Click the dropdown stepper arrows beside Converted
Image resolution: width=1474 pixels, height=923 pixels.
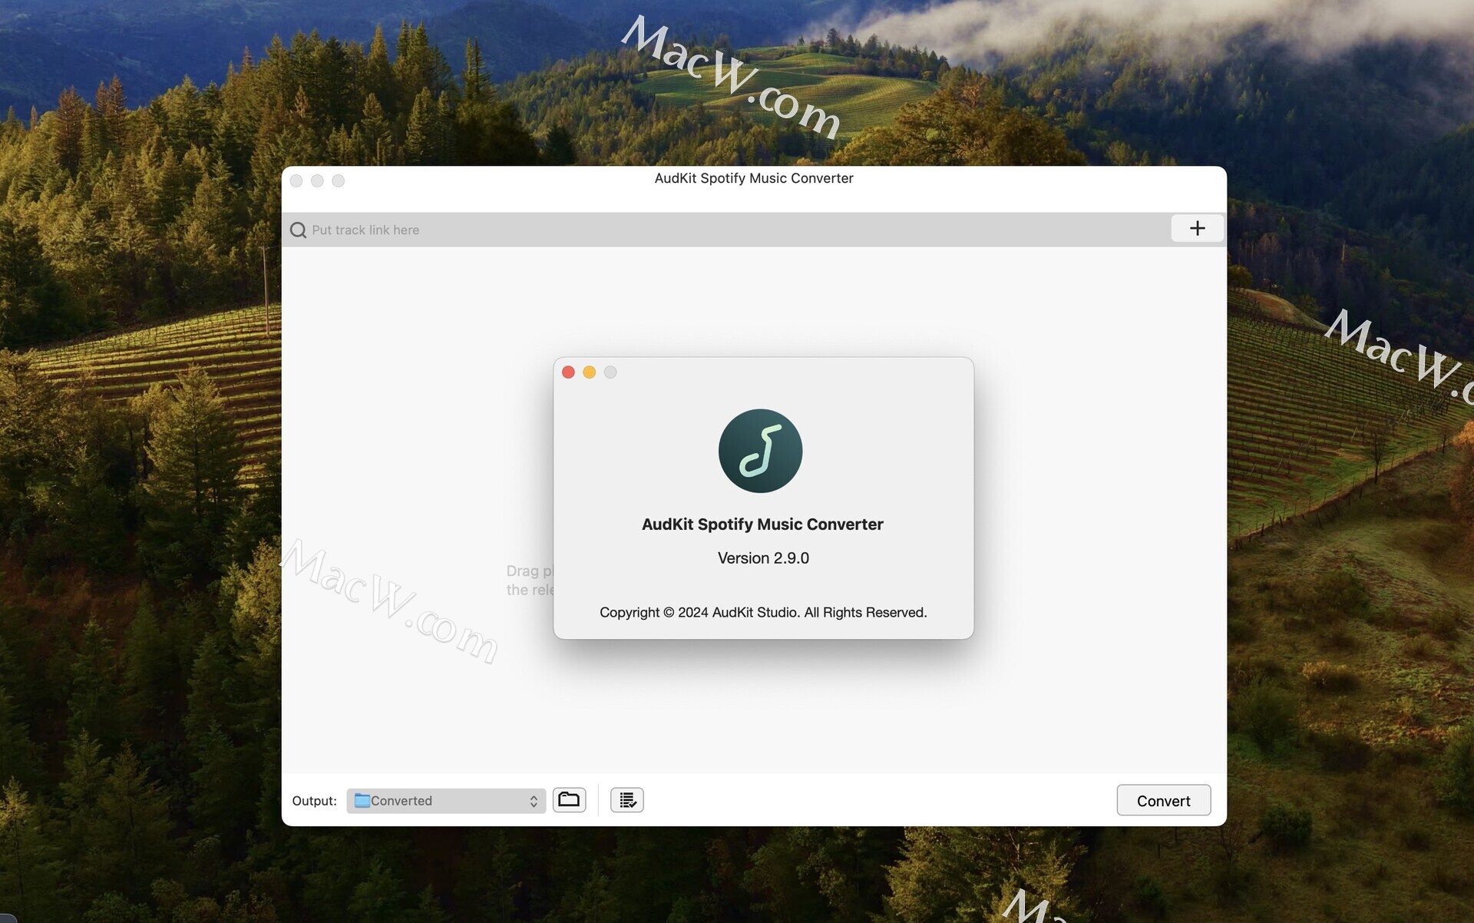click(x=534, y=801)
